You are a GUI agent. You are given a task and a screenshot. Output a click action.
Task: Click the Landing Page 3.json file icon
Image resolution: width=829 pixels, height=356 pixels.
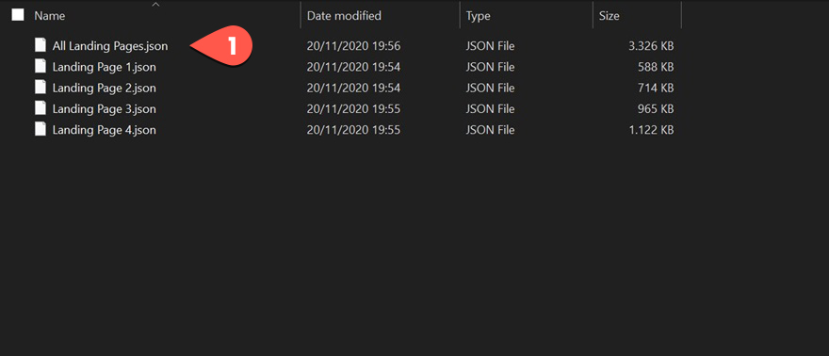pyautogui.click(x=41, y=108)
